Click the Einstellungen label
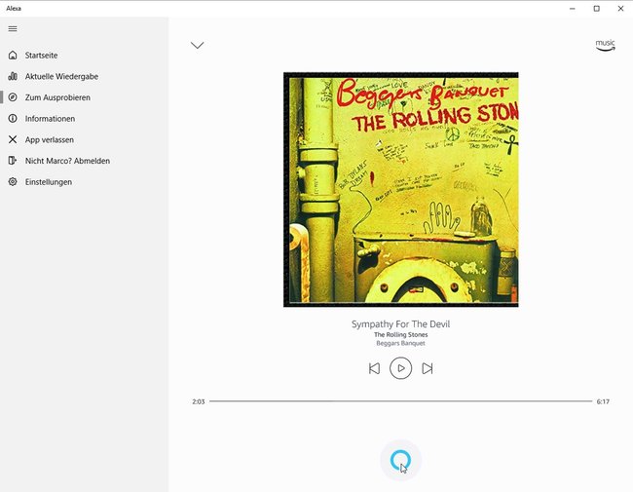The image size is (633, 492). point(49,182)
